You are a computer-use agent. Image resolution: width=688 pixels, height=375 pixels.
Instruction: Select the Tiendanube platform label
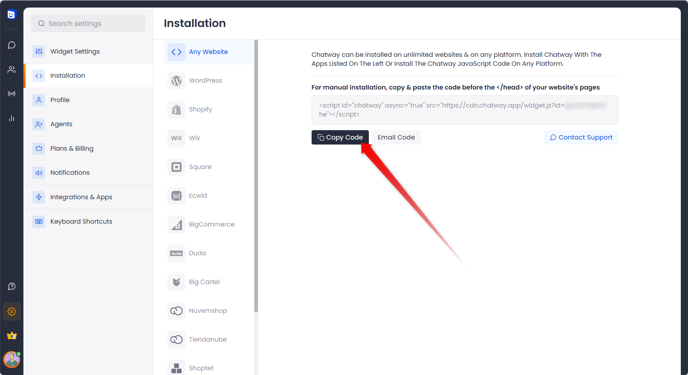[208, 339]
